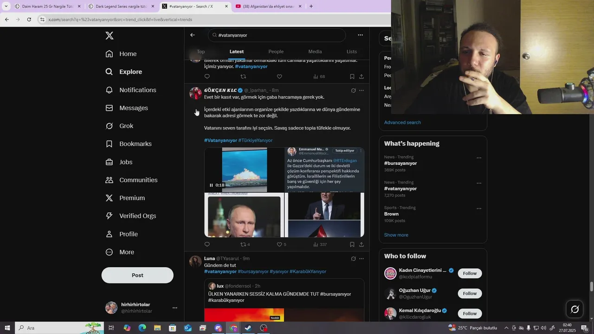Click the Post button
This screenshot has width=594, height=334.
click(137, 275)
